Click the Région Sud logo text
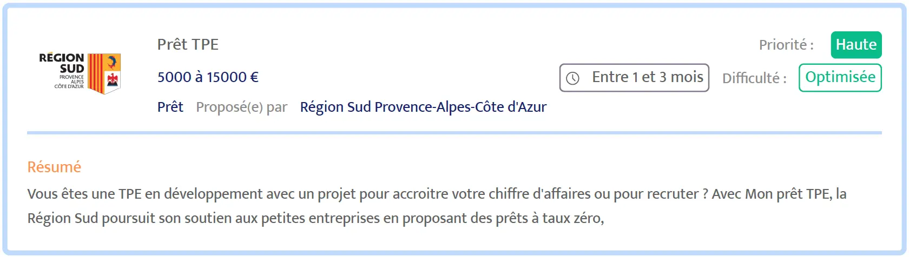This screenshot has height=257, width=909. tap(62, 63)
